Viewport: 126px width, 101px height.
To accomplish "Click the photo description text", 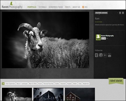I will (x=109, y=25).
